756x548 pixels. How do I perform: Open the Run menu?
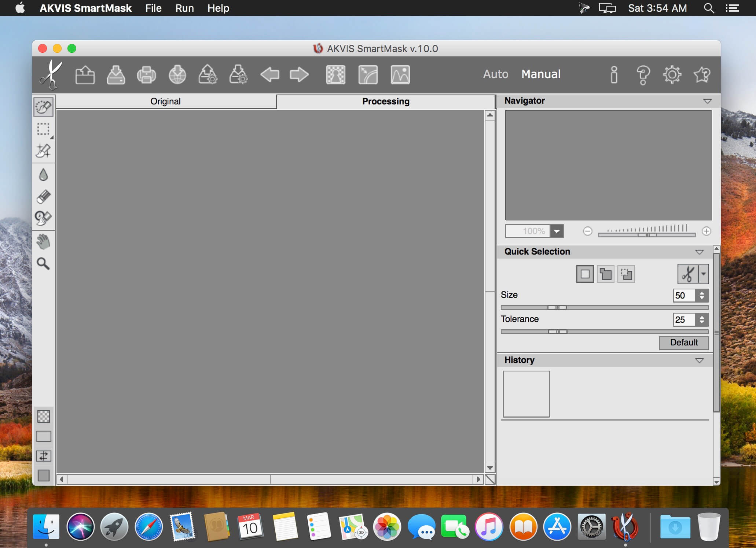(184, 8)
